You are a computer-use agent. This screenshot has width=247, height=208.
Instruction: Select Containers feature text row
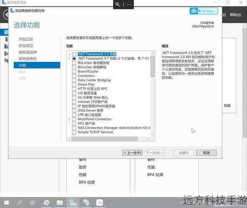tap(86, 76)
